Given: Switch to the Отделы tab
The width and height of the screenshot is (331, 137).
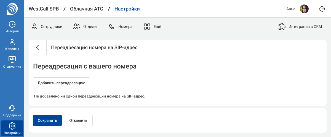Looking at the screenshot, I should coord(85,27).
